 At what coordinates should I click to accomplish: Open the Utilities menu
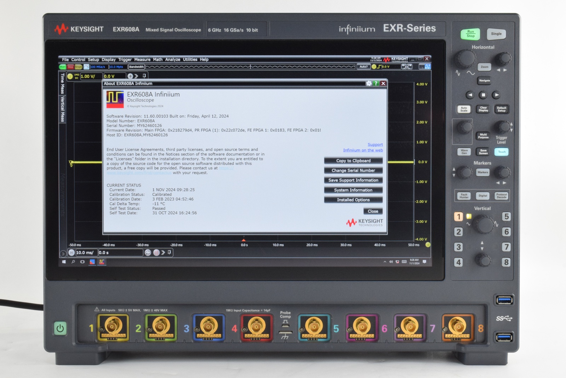(x=190, y=60)
